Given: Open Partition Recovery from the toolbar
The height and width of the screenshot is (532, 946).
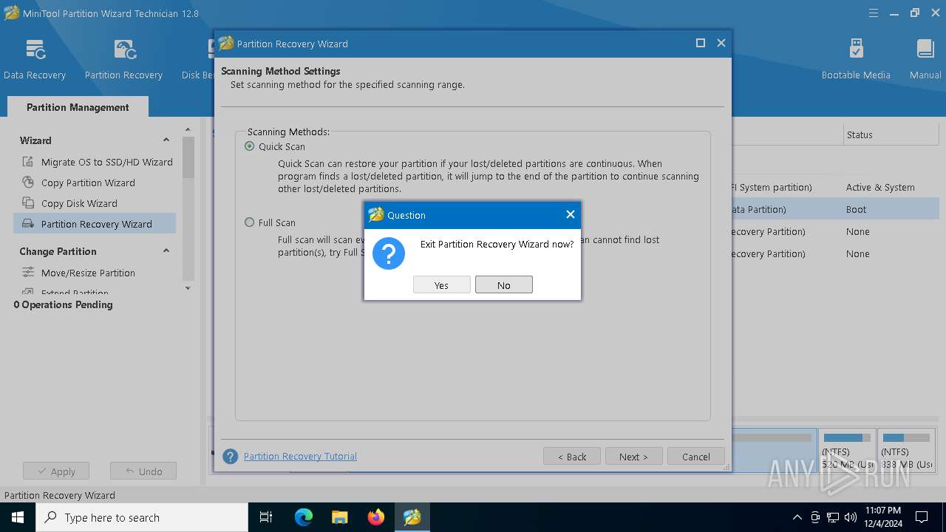Looking at the screenshot, I should tap(123, 59).
